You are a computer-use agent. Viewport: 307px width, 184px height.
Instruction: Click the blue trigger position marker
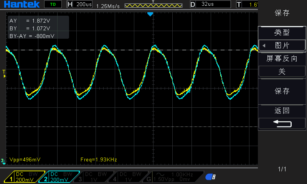(150, 14)
